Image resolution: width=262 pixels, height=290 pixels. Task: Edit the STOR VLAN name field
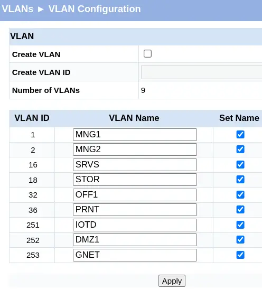[x=135, y=180]
